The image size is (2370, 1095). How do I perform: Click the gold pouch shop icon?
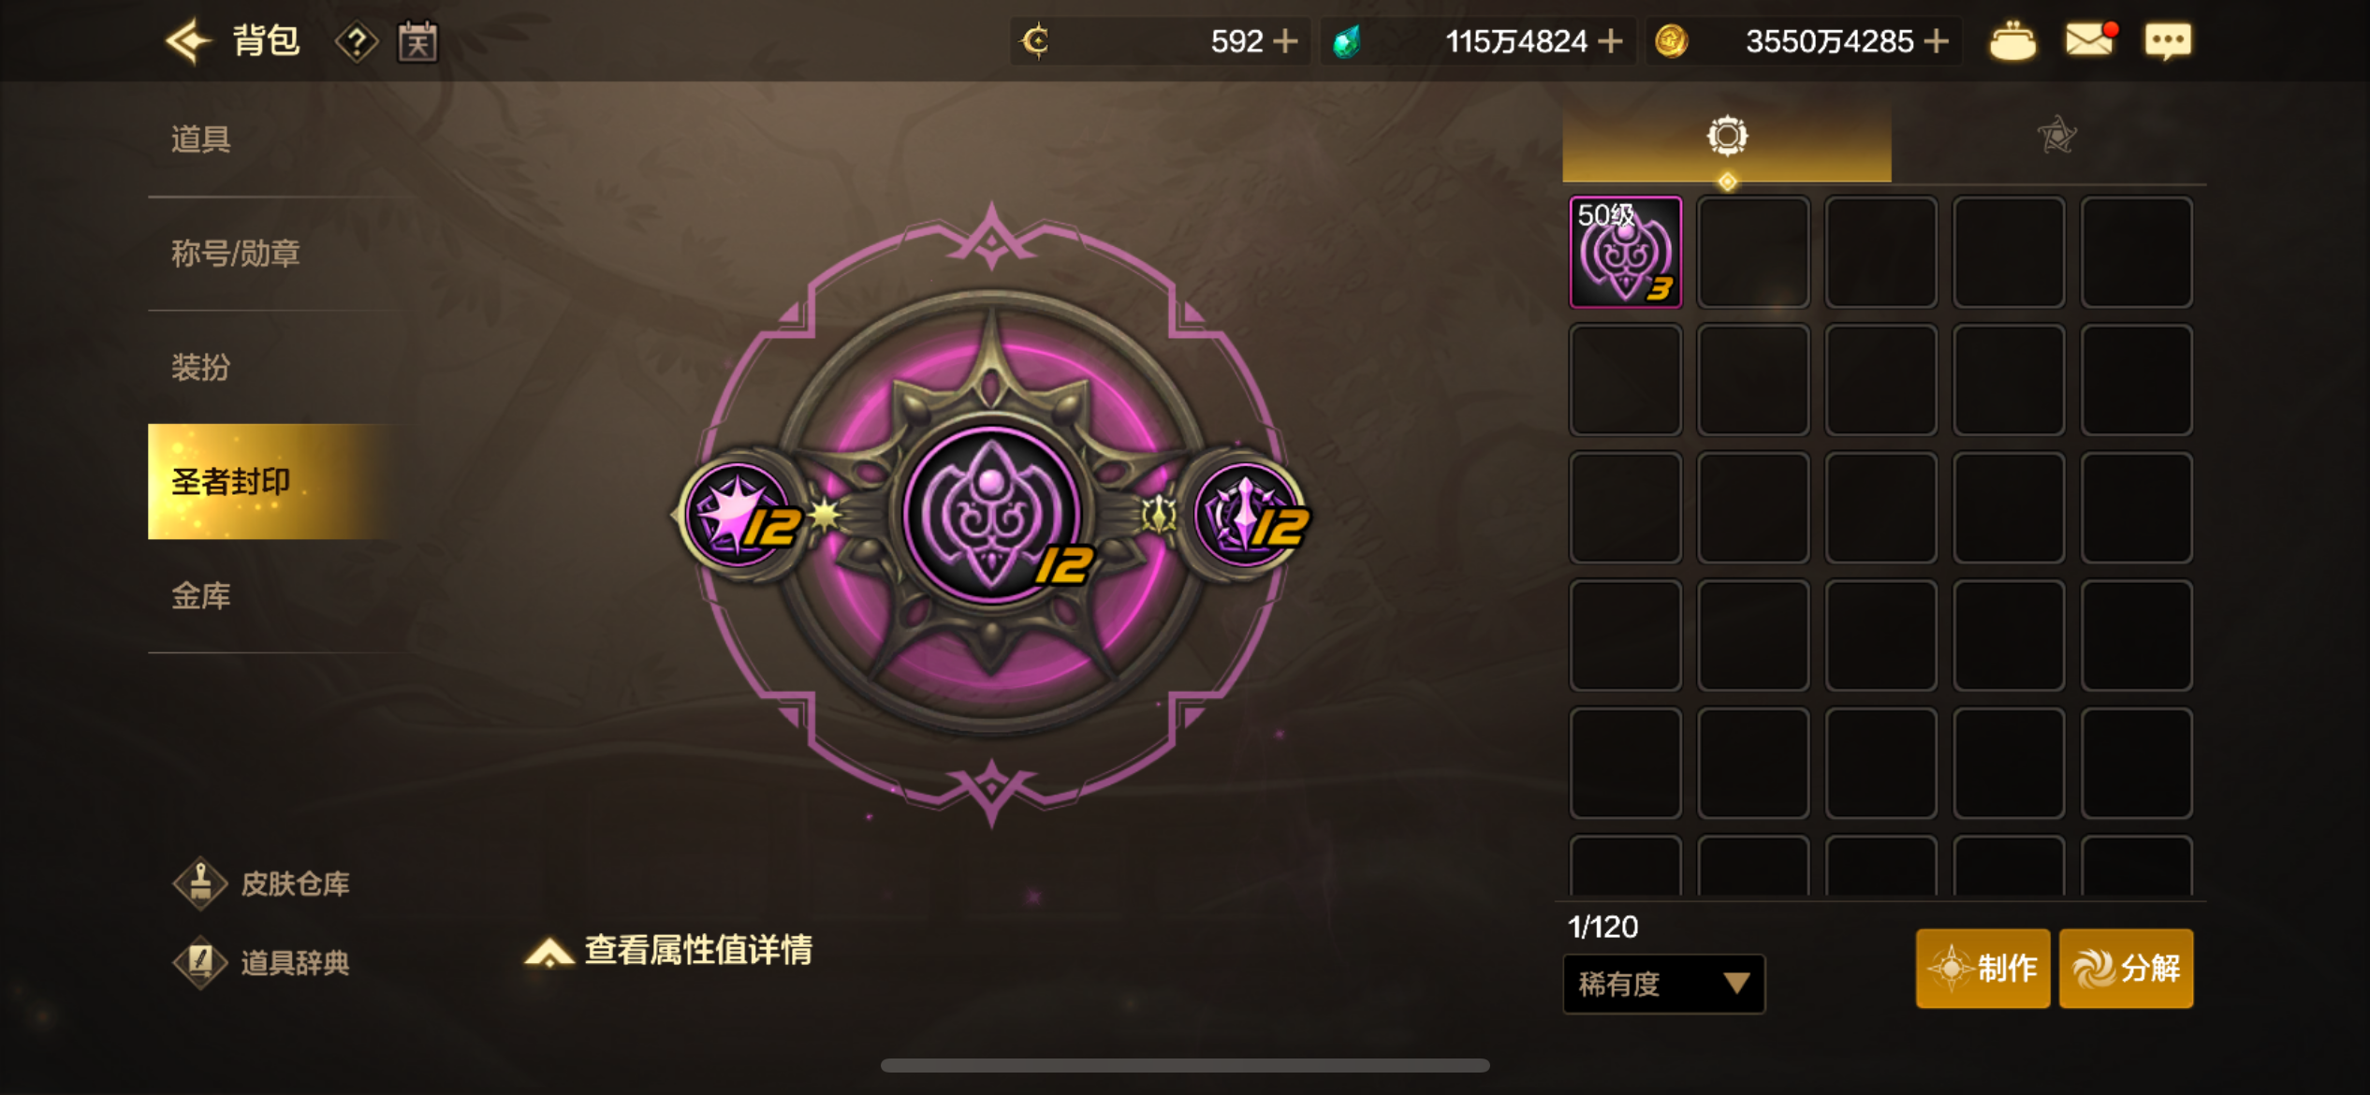2012,41
